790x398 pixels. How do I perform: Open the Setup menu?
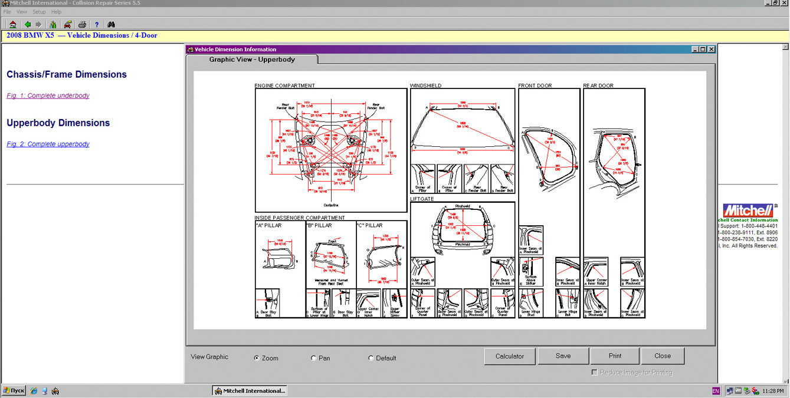[x=39, y=12]
